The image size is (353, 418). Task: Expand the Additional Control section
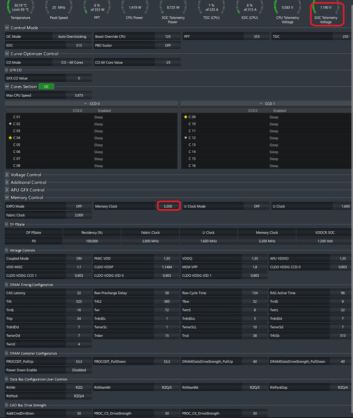coord(7,183)
